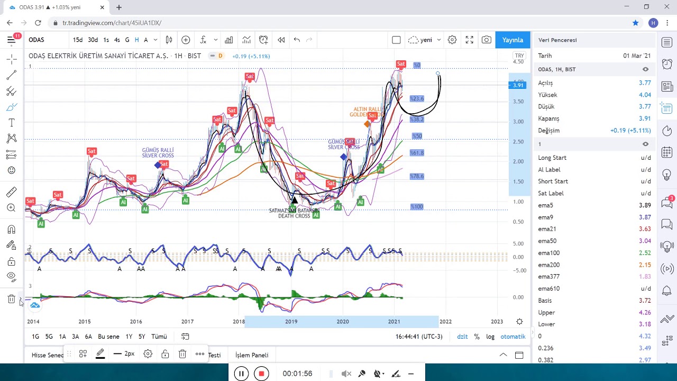Image resolution: width=677 pixels, height=381 pixels.
Task: Create an alert with alarm clock icon
Action: 263,40
